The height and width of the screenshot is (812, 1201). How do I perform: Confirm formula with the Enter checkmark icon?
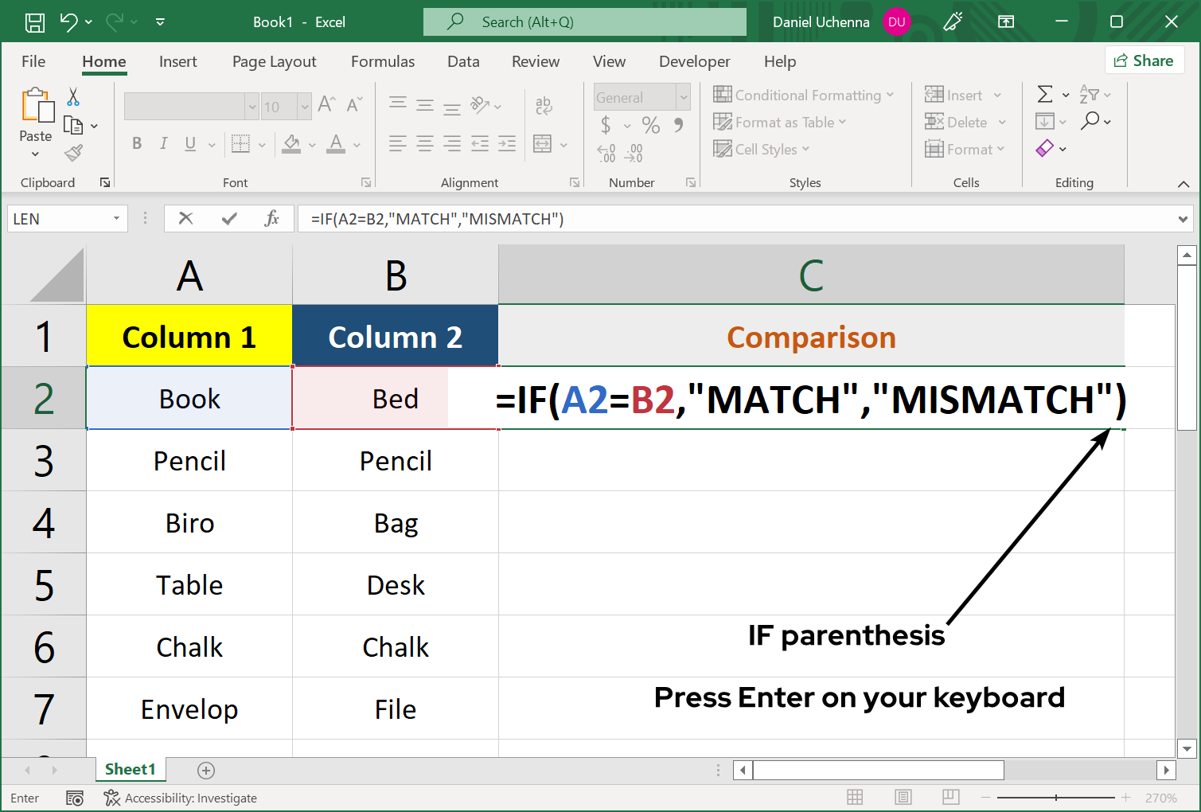[229, 219]
